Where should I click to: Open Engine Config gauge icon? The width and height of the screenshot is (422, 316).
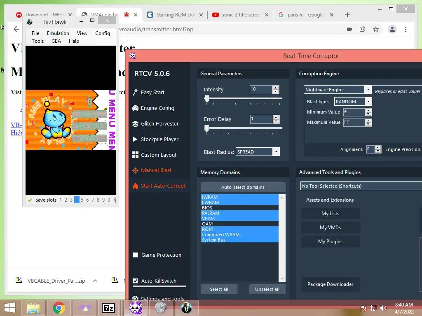pyautogui.click(x=135, y=108)
